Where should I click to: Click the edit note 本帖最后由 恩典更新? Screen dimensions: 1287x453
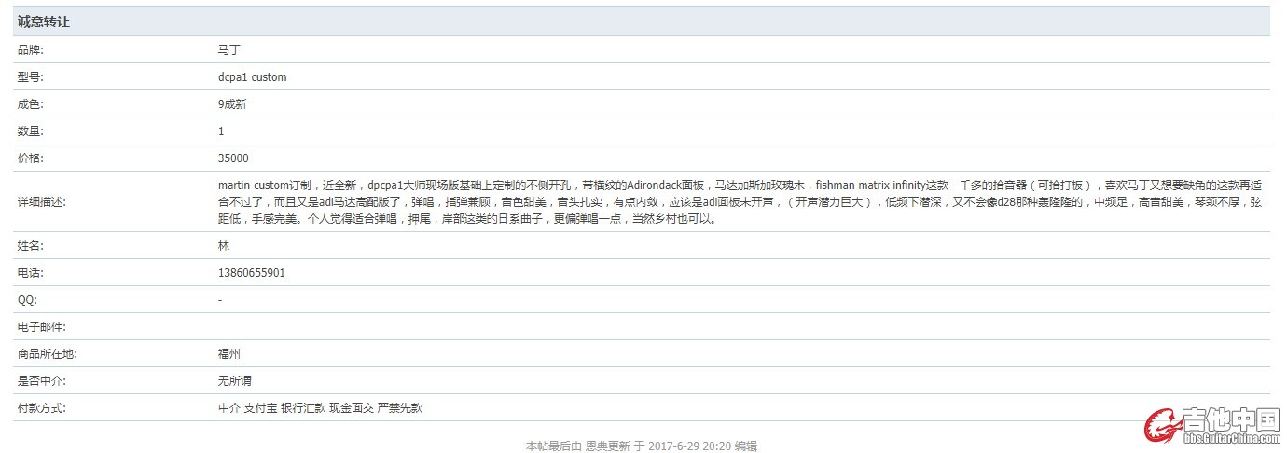(642, 446)
